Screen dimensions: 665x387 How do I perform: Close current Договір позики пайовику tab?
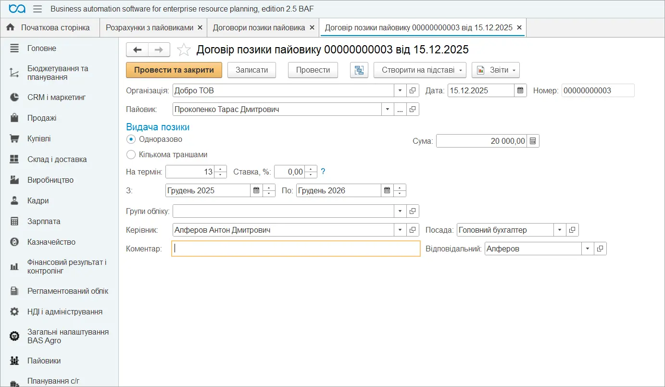pyautogui.click(x=519, y=28)
